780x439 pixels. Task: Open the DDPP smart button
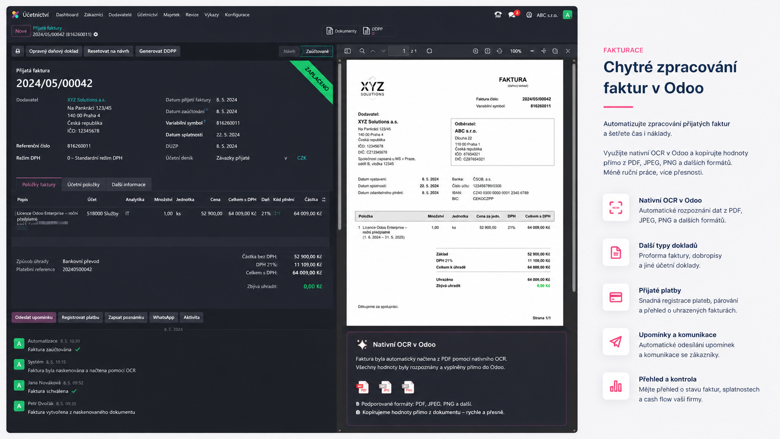tap(377, 31)
